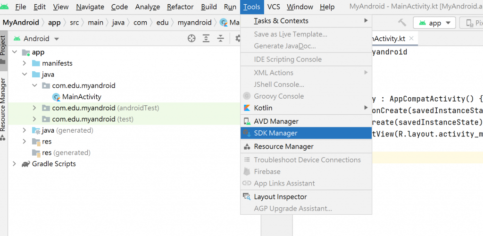This screenshot has width=483, height=236.
Task: Open the Kotlin submenu
Action: tap(263, 108)
